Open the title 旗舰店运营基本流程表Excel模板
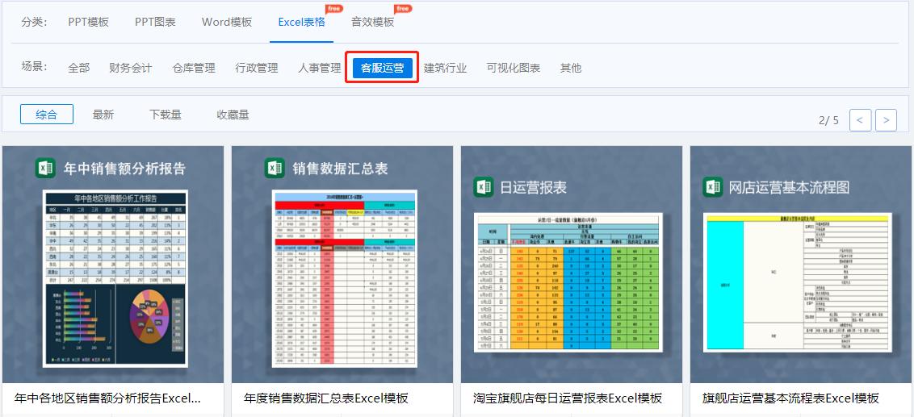Viewport: 914px width, 417px height. (x=790, y=398)
